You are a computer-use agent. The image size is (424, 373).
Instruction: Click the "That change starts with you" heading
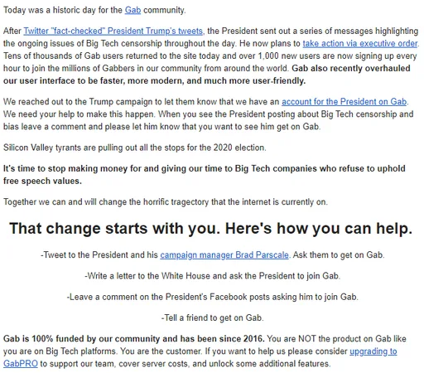point(211,229)
